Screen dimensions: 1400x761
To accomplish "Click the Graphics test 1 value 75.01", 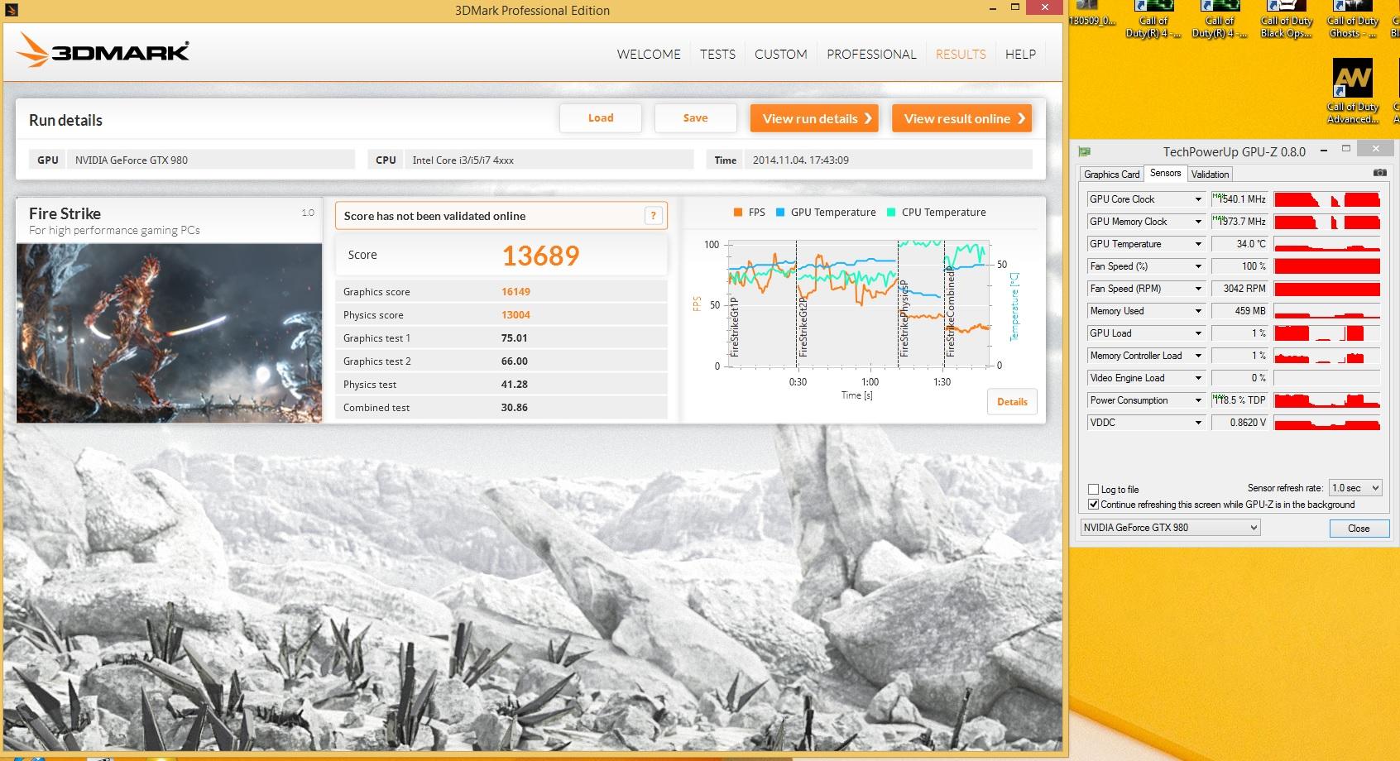I will pos(514,338).
